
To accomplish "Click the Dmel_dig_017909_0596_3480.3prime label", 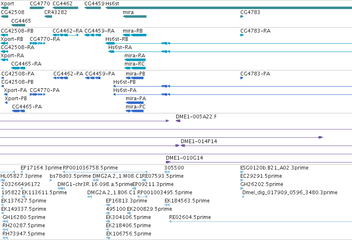I will pyautogui.click(x=290, y=193).
